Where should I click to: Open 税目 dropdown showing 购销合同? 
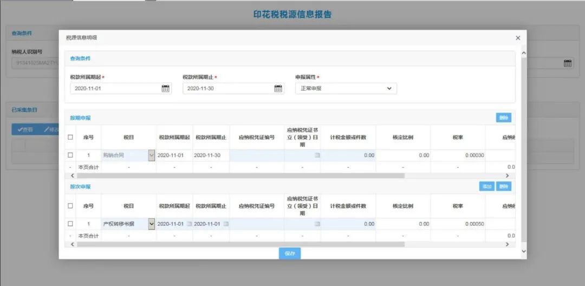[x=151, y=155]
